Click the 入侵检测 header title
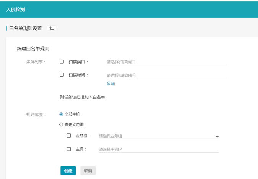 tap(16, 9)
